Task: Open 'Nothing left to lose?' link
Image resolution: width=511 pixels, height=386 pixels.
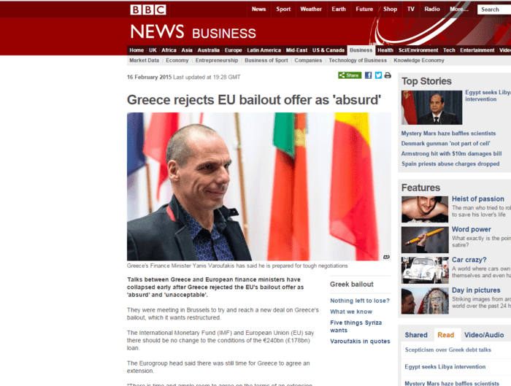Action: 360,301
